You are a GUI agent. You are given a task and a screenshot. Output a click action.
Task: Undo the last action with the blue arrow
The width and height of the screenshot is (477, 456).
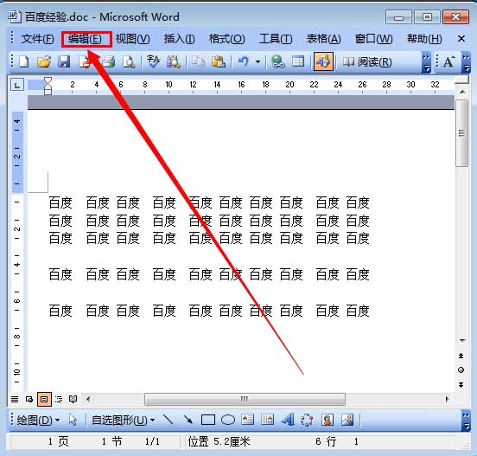pos(244,61)
